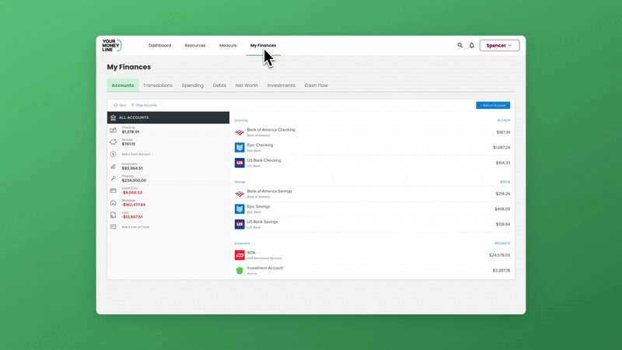This screenshot has width=622, height=350.
Task: Select Credit Card -$9,066.53 sidebar row
Action: [168, 191]
